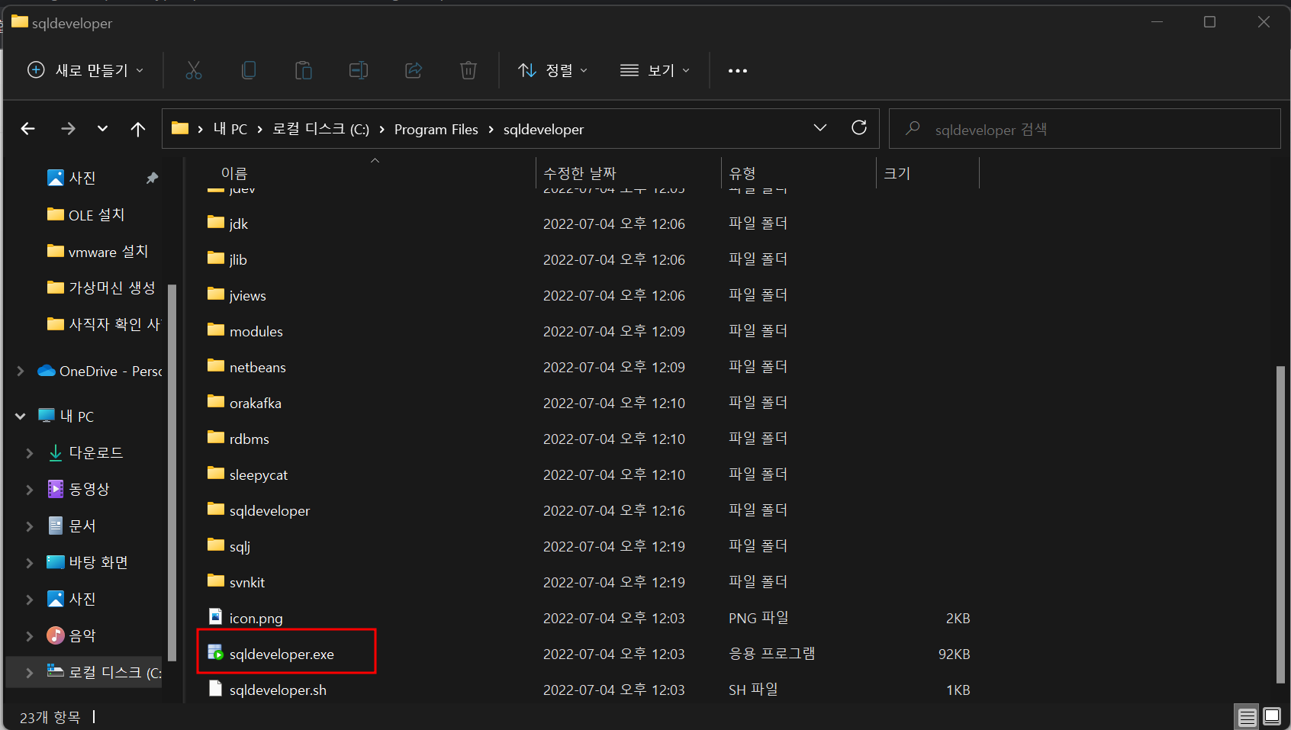Expand the 바탕 화면 tree node
Screen dimensions: 1291x730
pos(30,563)
